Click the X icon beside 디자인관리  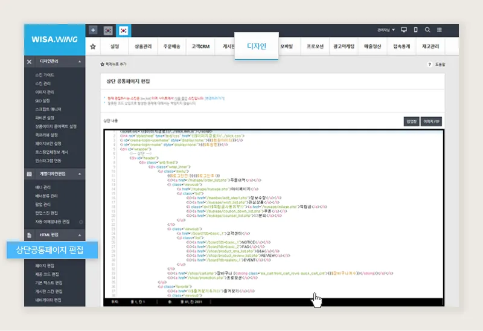(29, 62)
